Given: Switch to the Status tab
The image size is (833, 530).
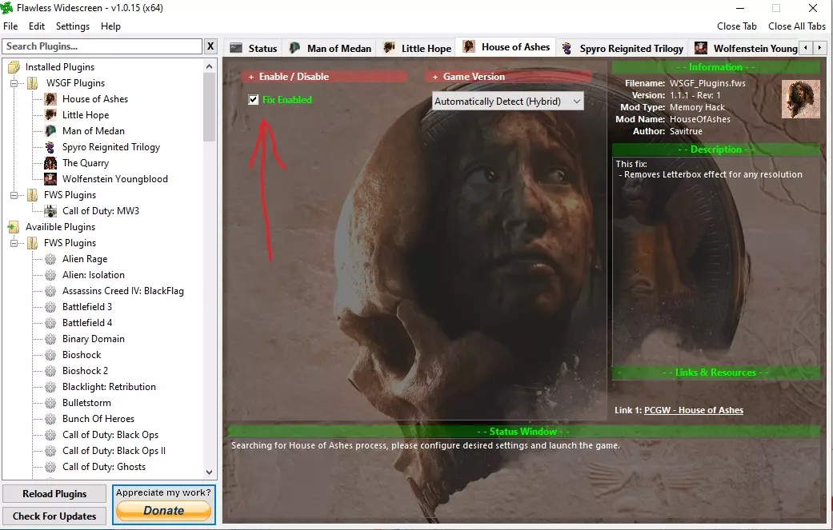Looking at the screenshot, I should 254,48.
